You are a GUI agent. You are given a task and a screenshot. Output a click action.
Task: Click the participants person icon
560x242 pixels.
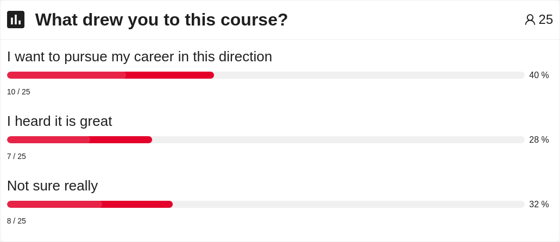pos(530,20)
